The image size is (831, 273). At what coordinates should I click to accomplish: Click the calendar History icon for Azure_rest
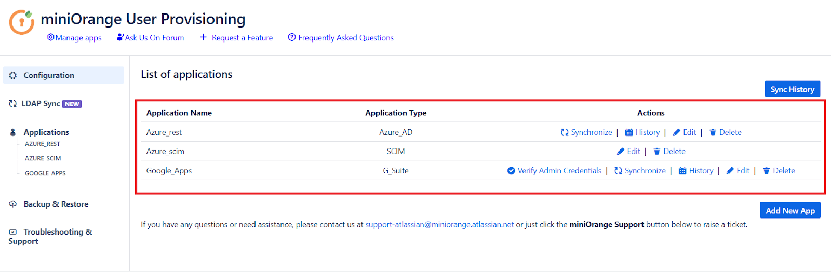point(629,132)
